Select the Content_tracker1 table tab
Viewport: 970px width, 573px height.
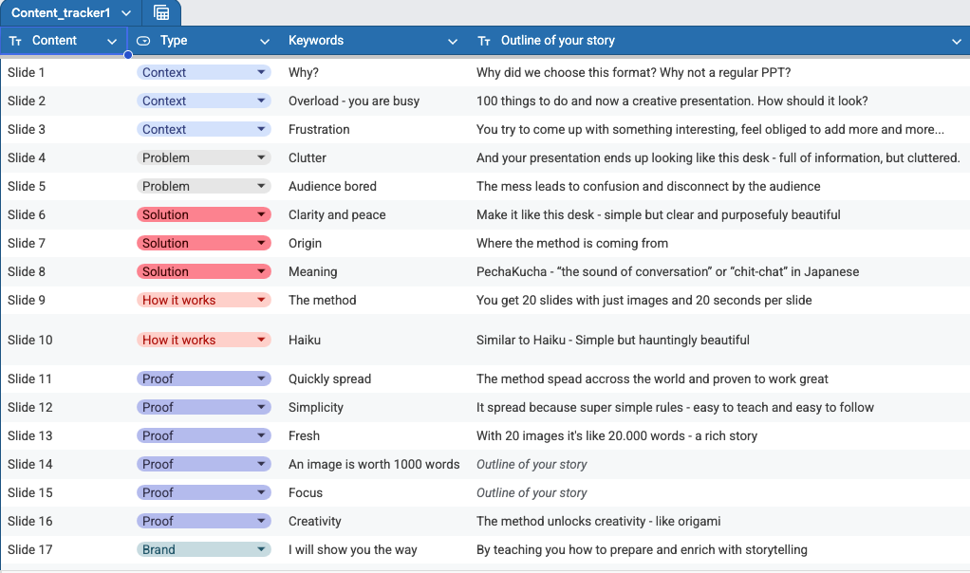coord(61,13)
